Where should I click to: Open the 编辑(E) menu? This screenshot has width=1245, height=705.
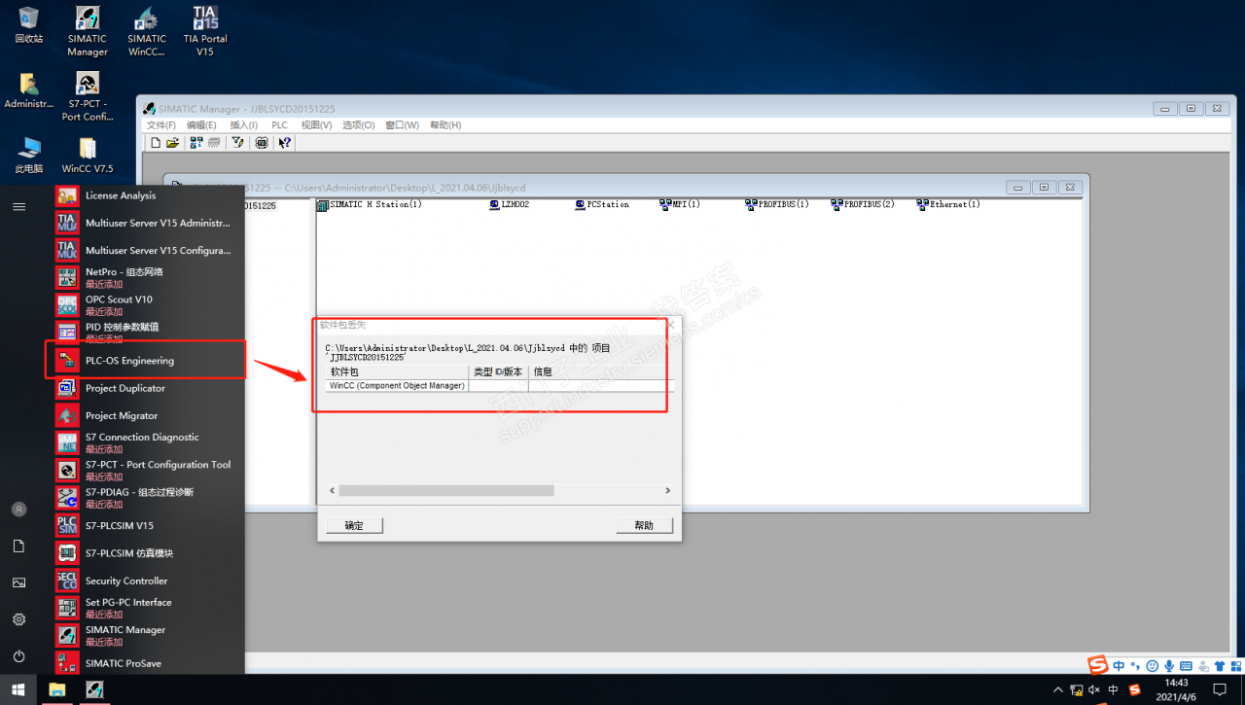point(202,125)
